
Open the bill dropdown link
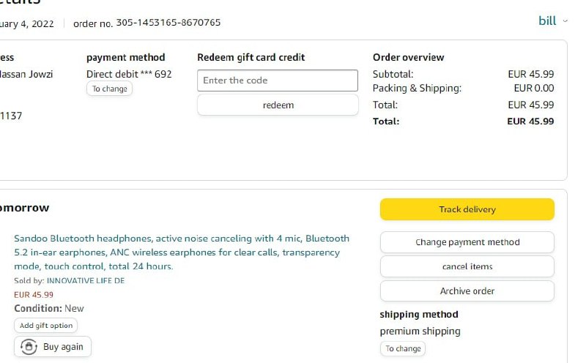click(x=547, y=20)
